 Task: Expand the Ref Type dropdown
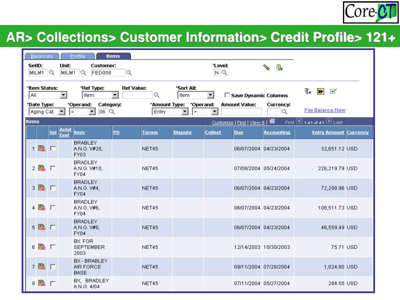(115, 95)
